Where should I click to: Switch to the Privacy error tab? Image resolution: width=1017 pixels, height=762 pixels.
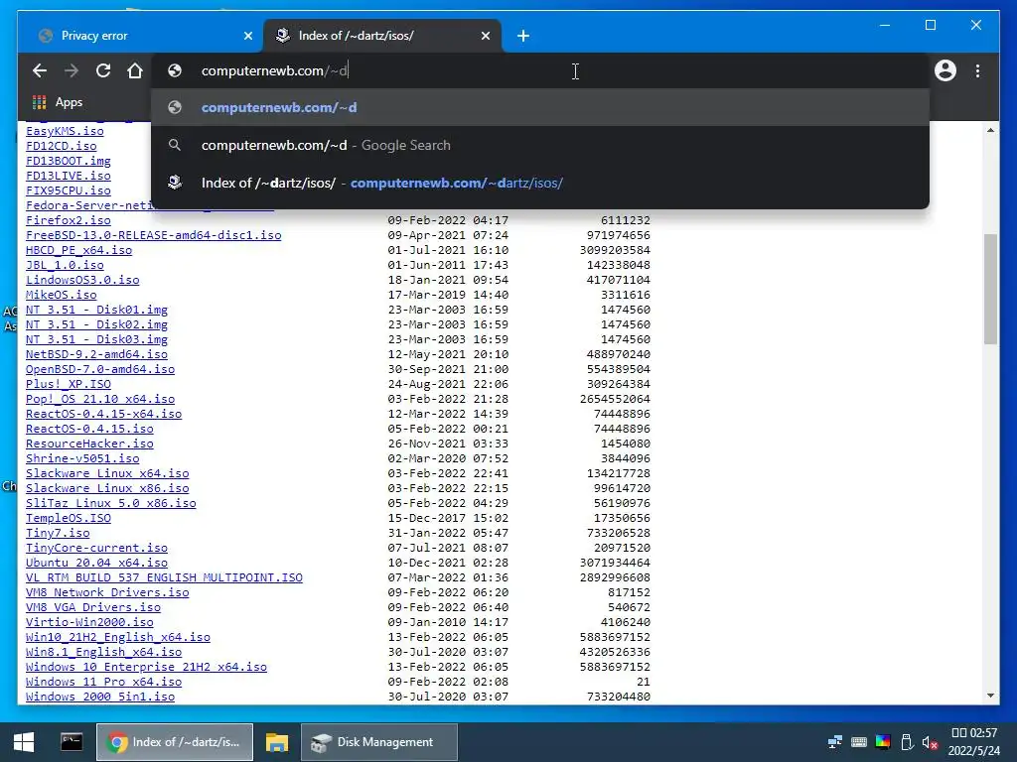click(139, 36)
